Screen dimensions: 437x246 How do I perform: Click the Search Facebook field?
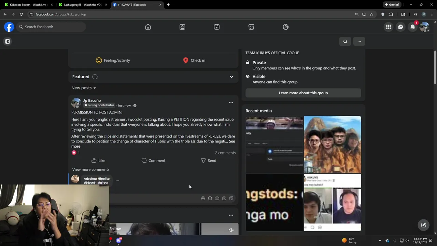coord(51,27)
